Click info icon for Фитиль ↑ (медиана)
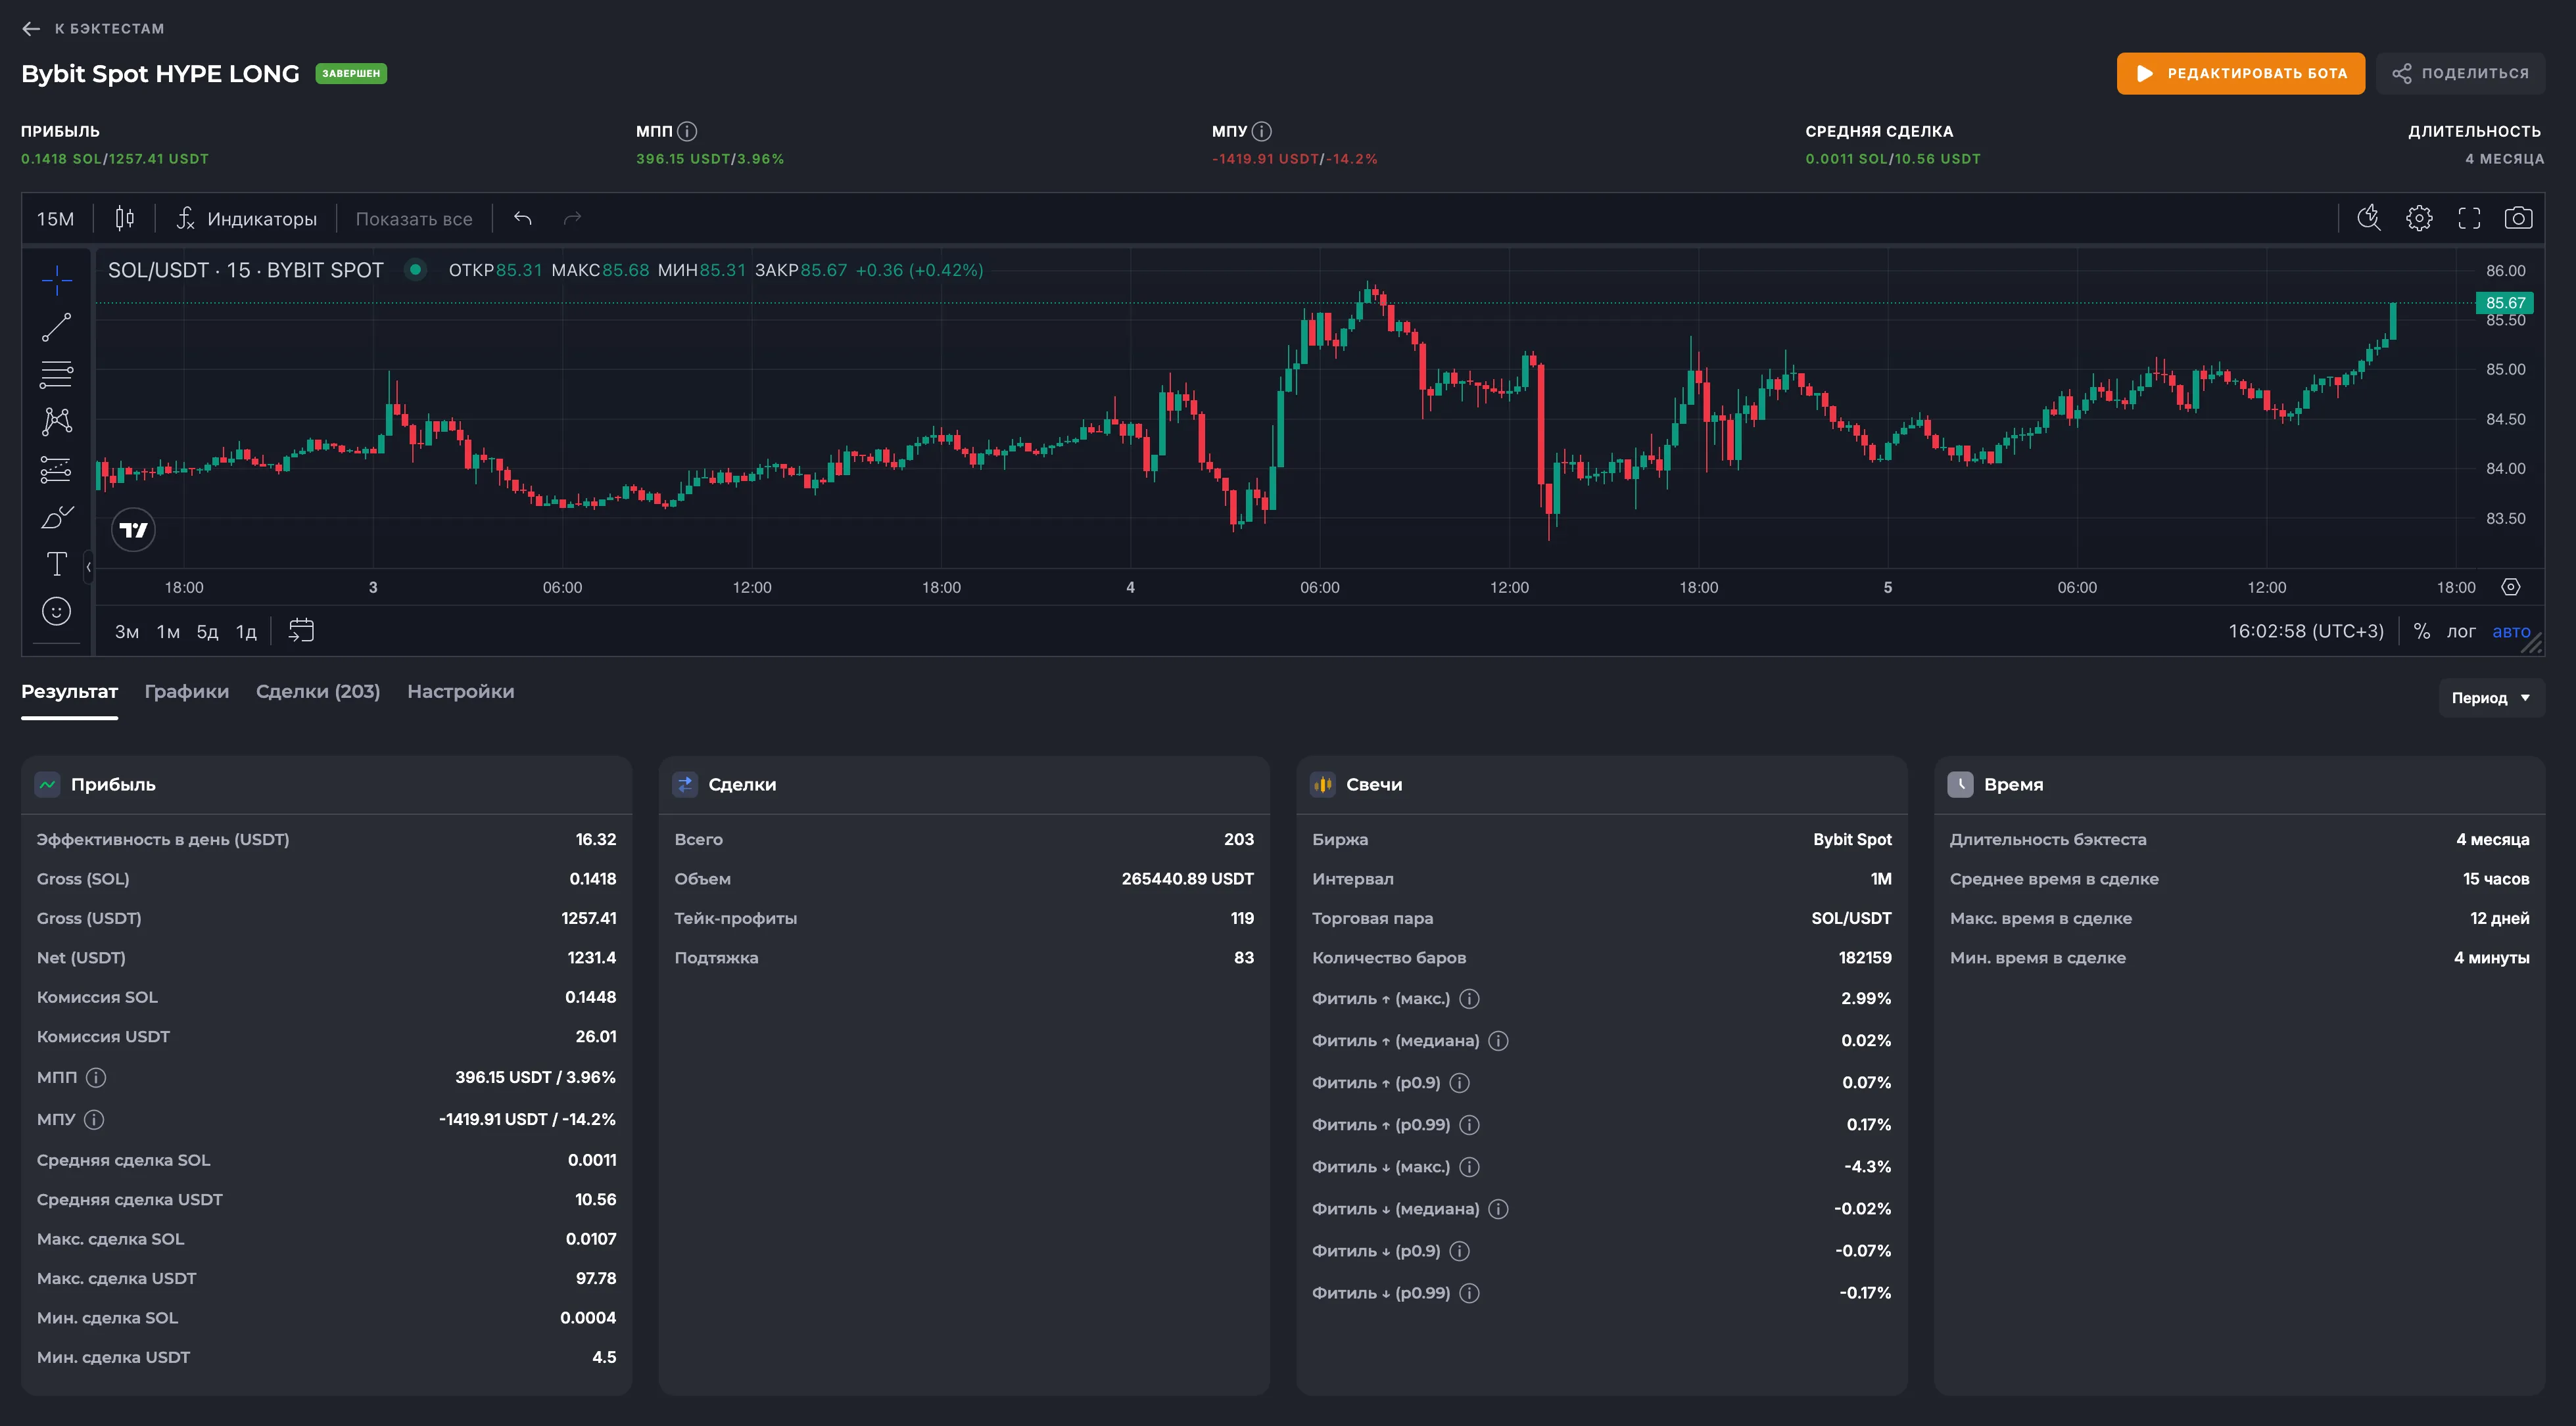This screenshot has width=2576, height=1426. (1498, 1040)
